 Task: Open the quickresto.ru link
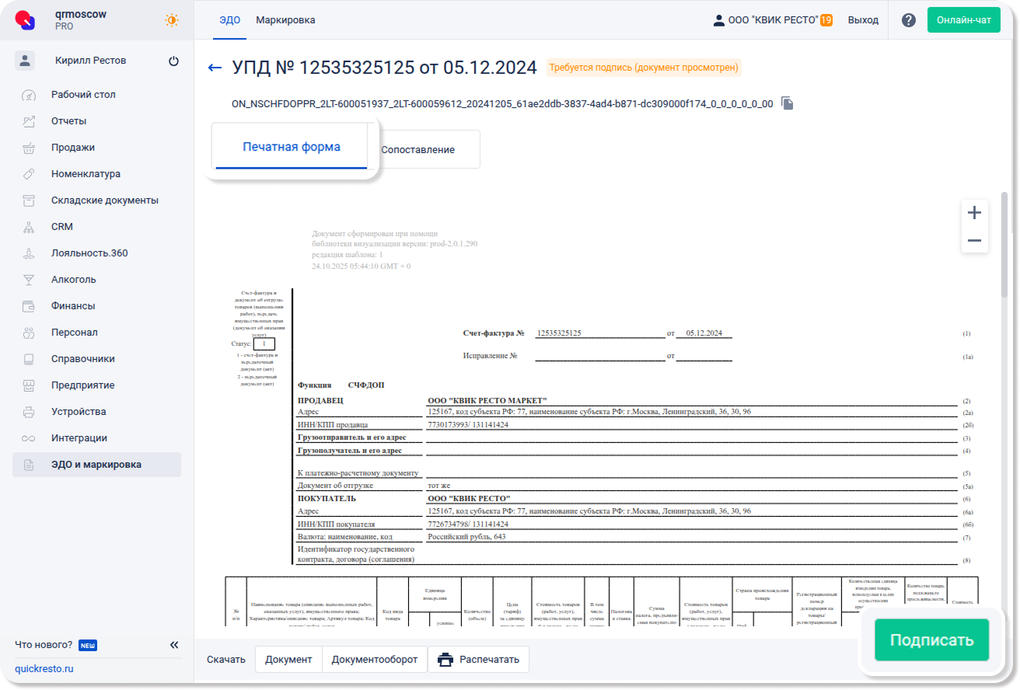tap(44, 668)
